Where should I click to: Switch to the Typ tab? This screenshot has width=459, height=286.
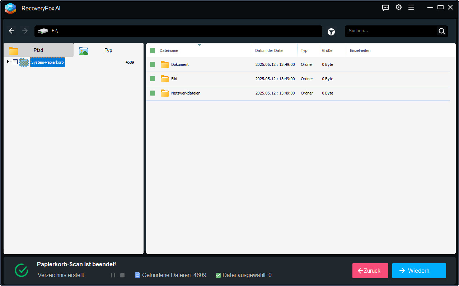[108, 50]
